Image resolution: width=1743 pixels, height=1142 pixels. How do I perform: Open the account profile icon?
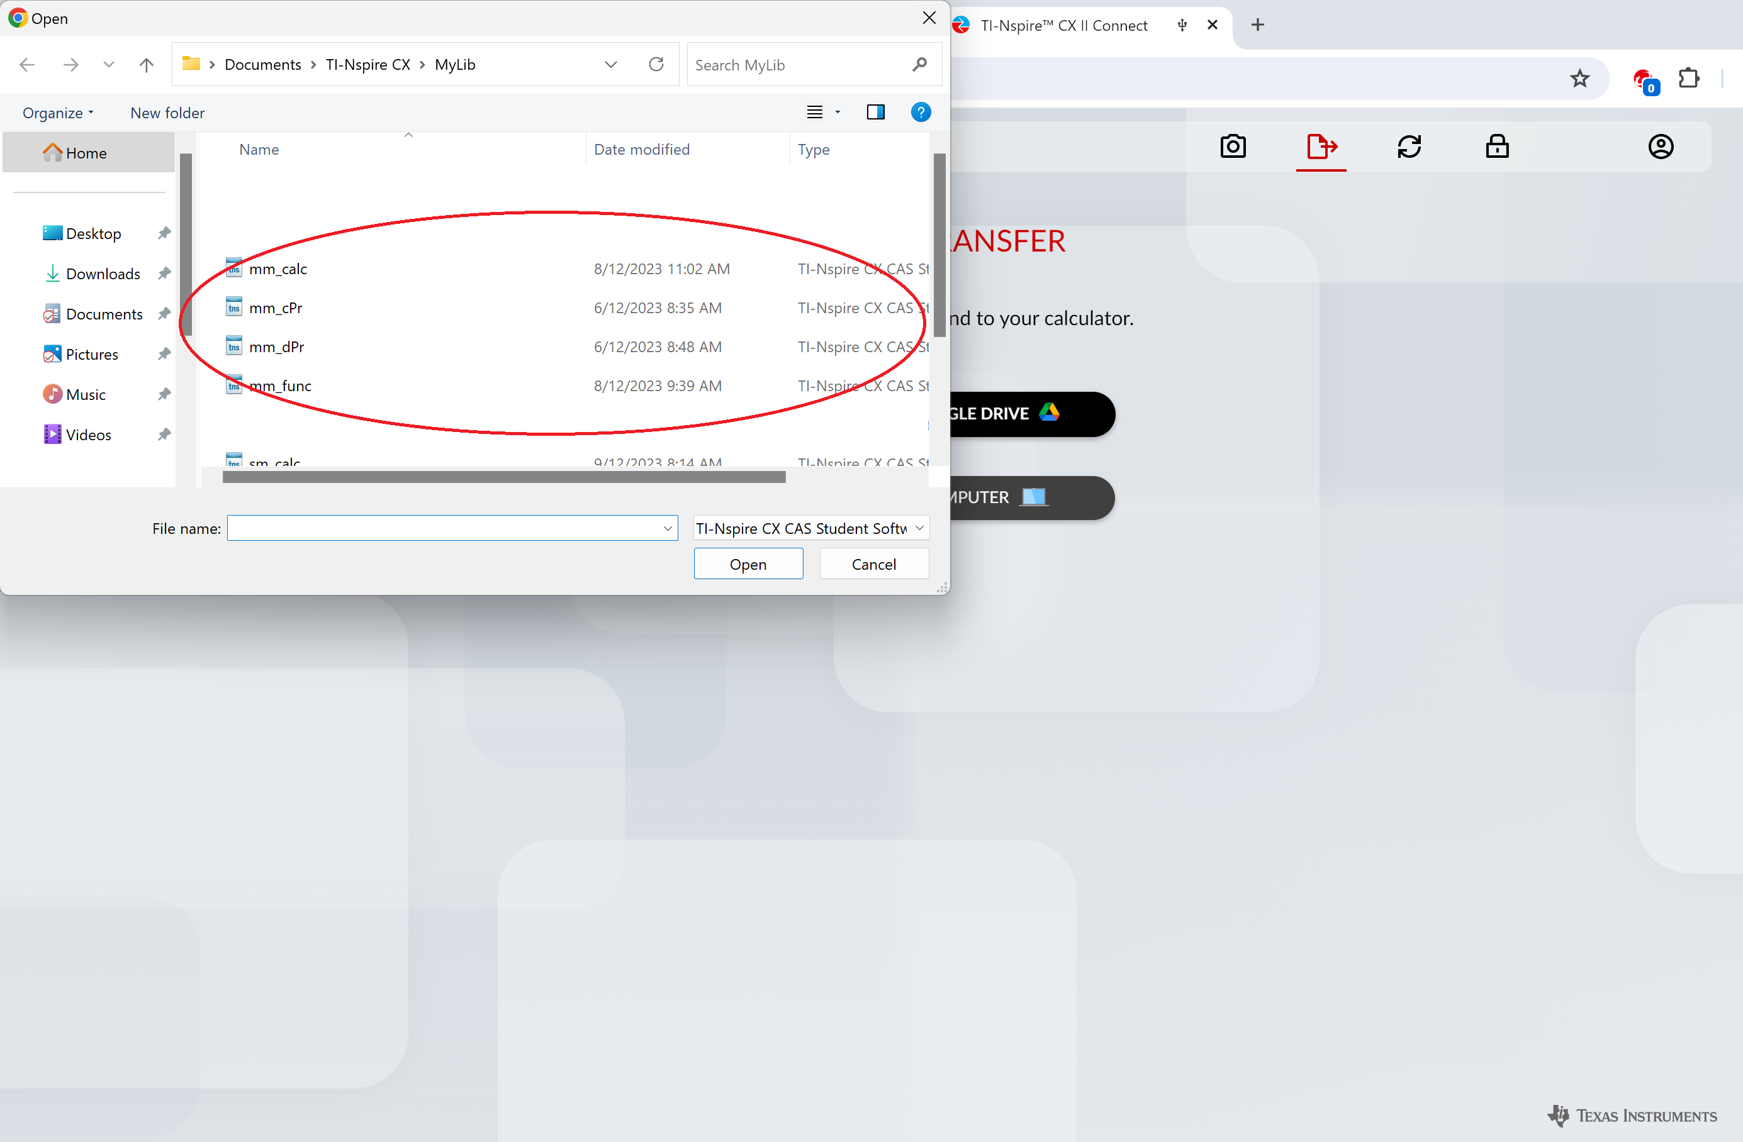pos(1661,147)
